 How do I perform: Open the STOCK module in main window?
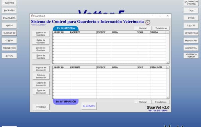point(191,18)
